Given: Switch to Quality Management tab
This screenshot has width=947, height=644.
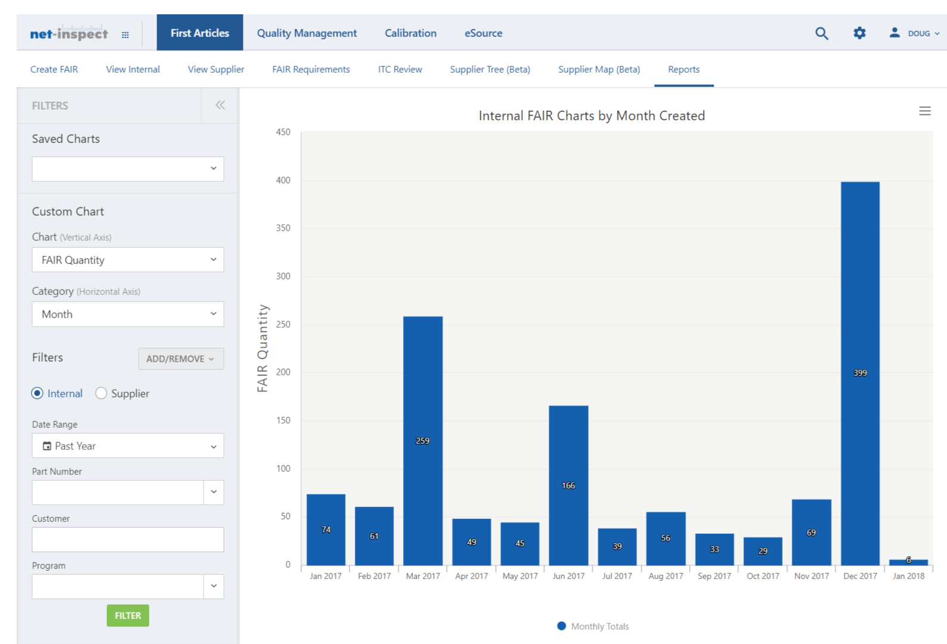Looking at the screenshot, I should [x=307, y=33].
